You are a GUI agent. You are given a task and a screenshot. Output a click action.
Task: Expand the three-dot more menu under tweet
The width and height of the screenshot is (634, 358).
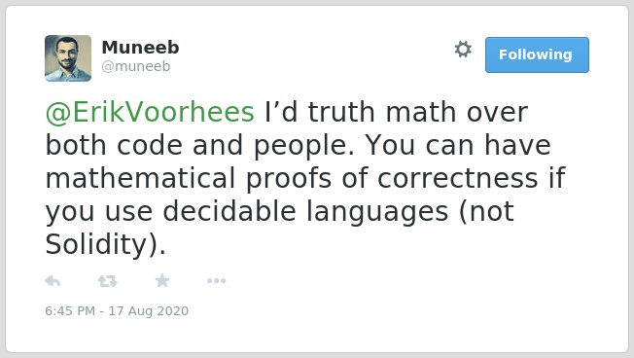click(x=216, y=281)
